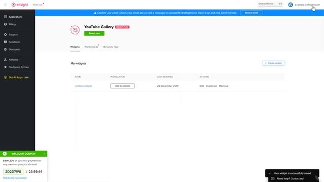Click the Paid plans star icon
Screen dimensions: 324x182
(x=6, y=67)
